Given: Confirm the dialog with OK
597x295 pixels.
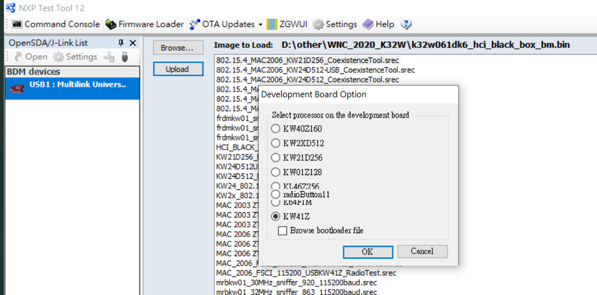Looking at the screenshot, I should (x=368, y=251).
